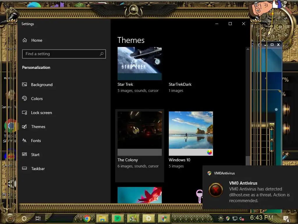Click the Taskbar label in Settings sidebar
The width and height of the screenshot is (298, 224).
(38, 169)
